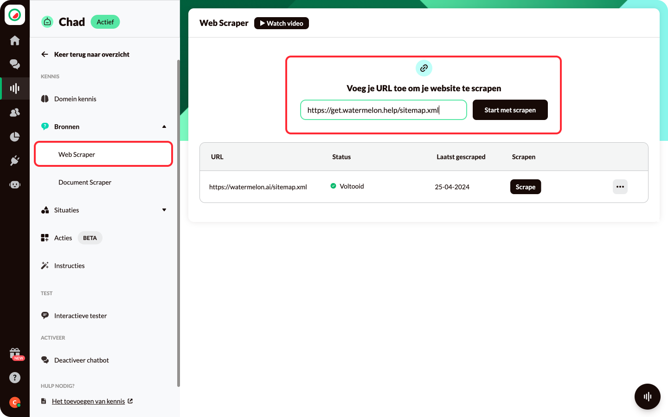
Task: Open the robot face icon in the sidebar
Action: click(x=15, y=184)
